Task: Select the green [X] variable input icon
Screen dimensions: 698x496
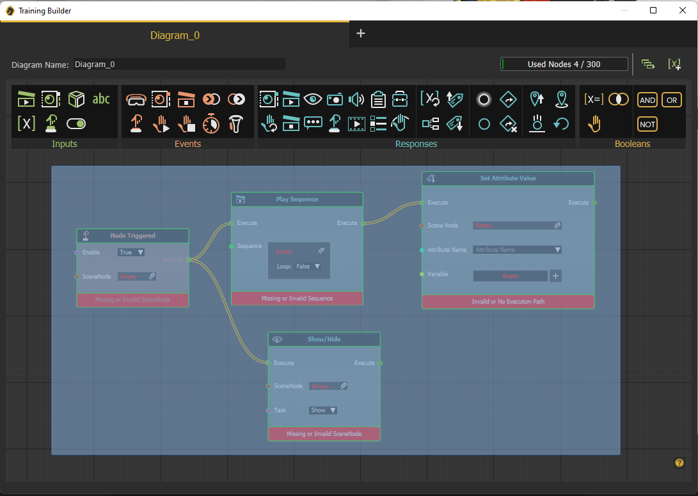Action: (26, 123)
